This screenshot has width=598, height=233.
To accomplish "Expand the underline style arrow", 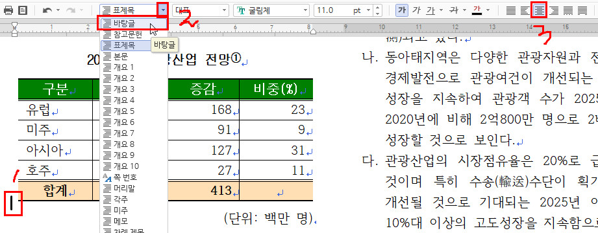I will tap(442, 10).
